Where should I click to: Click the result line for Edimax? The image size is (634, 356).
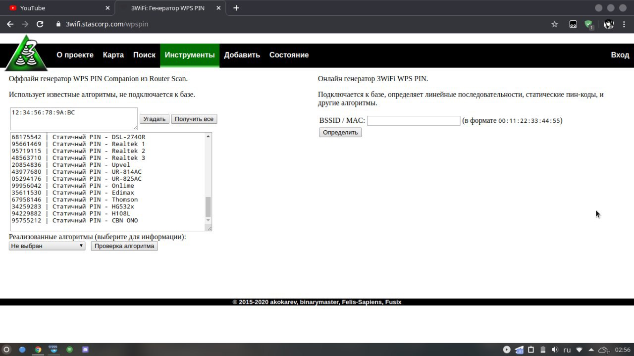[73, 193]
